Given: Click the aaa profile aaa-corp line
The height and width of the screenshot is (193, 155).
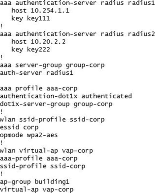Looking at the screenshot, I should (39, 88).
